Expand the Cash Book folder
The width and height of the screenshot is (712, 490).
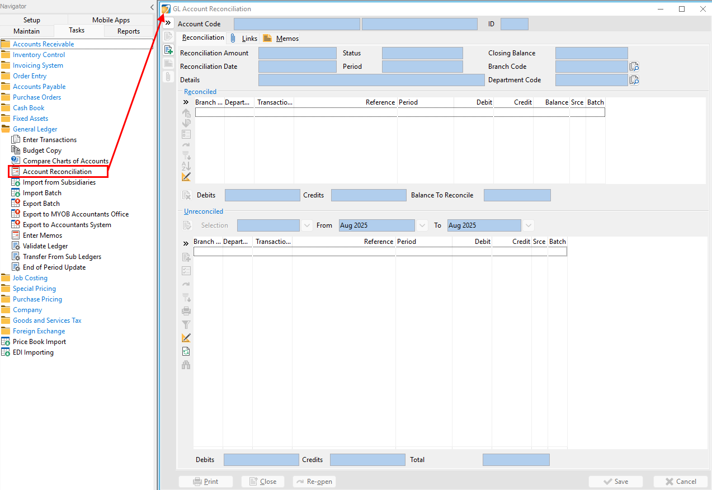tap(23, 108)
